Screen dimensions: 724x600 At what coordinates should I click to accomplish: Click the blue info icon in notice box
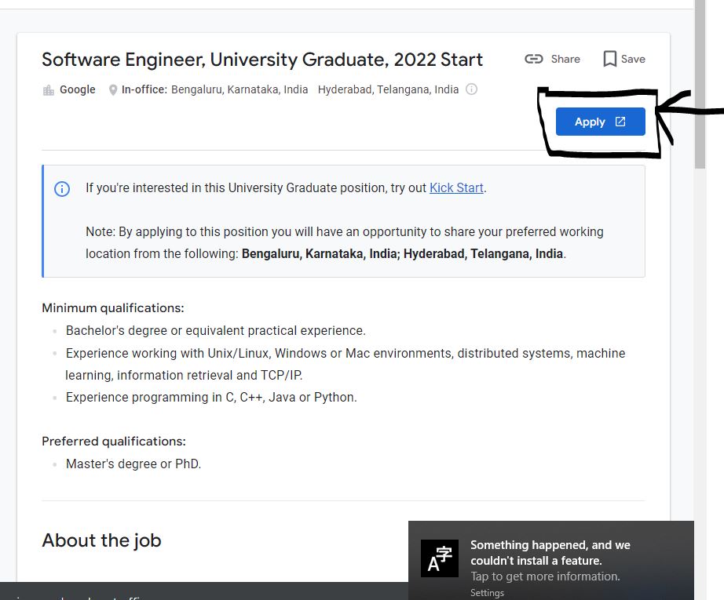[62, 189]
